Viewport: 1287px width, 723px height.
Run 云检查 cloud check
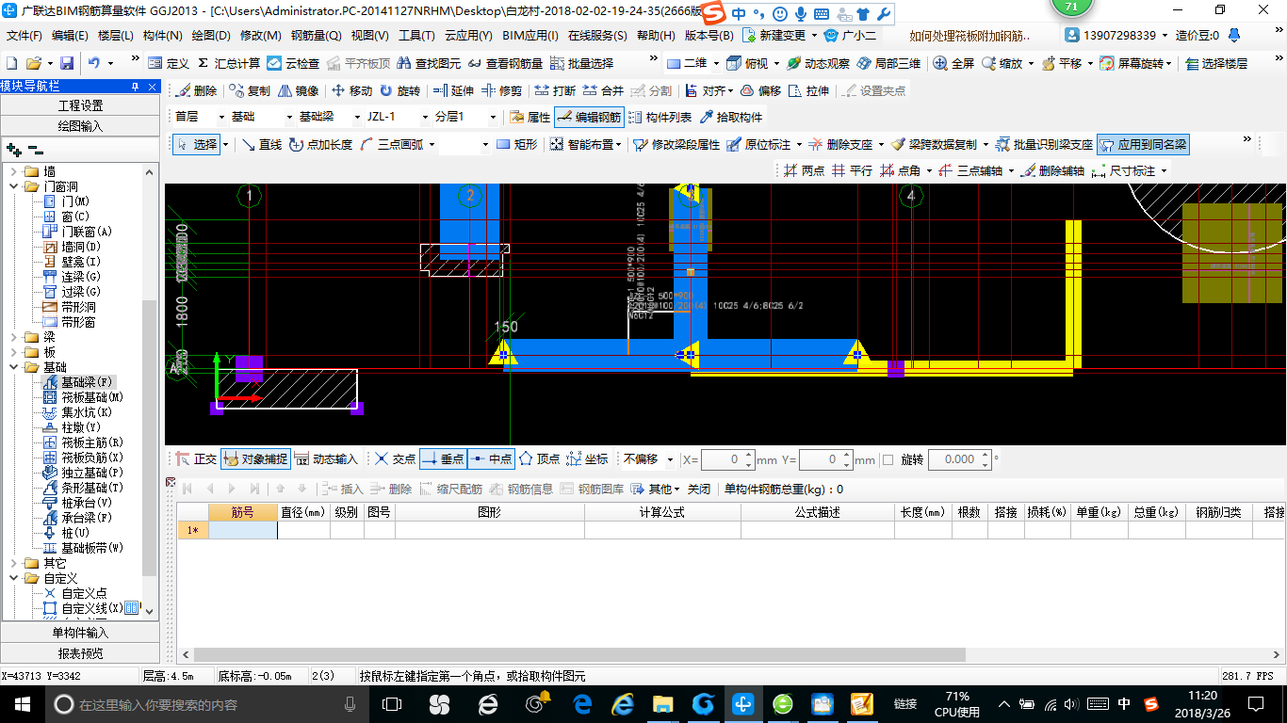pos(293,63)
